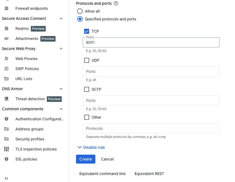This screenshot has width=235, height=182.
Task: Show the Equivalent command line
Action: [102, 173]
